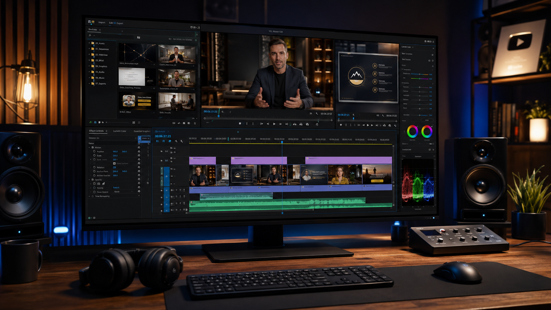
Task: Open Source Monitor settings wrench icon
Action: (x=383, y=116)
